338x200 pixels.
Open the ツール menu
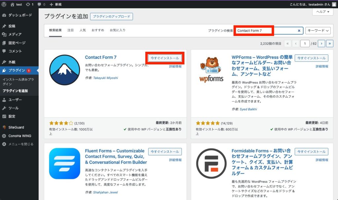(19, 108)
